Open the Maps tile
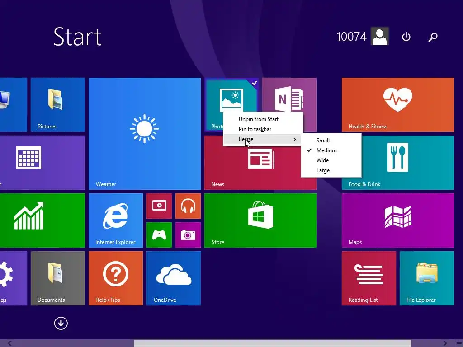Image resolution: width=463 pixels, height=347 pixels. tap(398, 220)
